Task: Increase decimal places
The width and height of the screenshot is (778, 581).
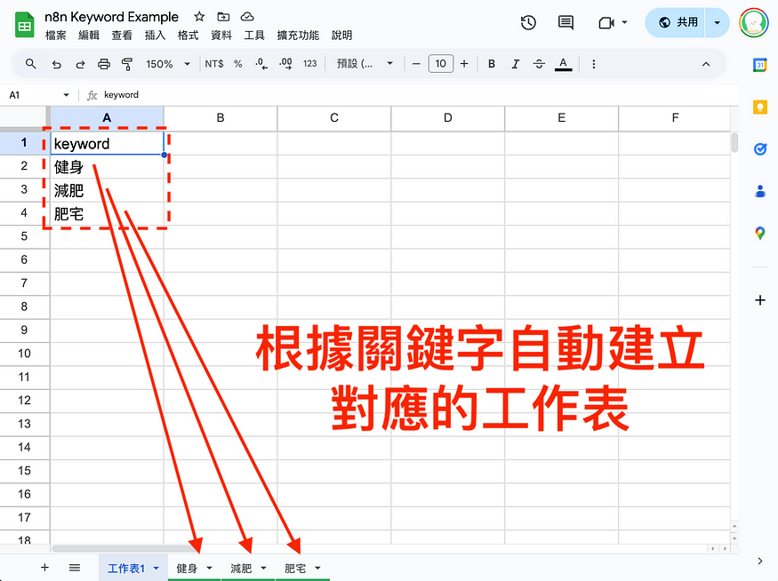Action: pyautogui.click(x=285, y=64)
